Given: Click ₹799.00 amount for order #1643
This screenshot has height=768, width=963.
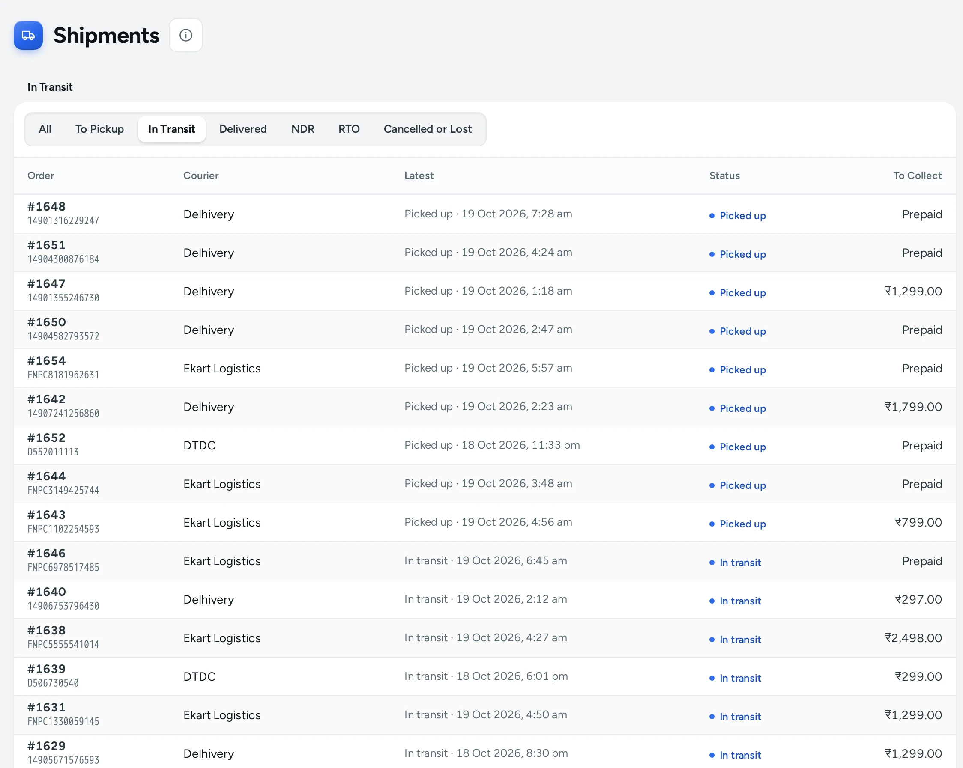Looking at the screenshot, I should pyautogui.click(x=918, y=522).
